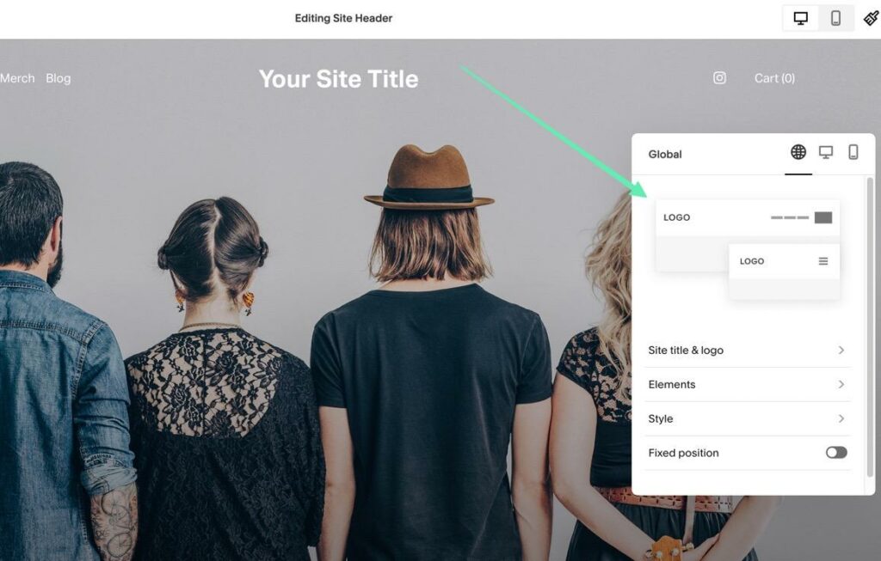The width and height of the screenshot is (881, 561).
Task: Switch to mobile preview in top bar
Action: [x=835, y=19]
